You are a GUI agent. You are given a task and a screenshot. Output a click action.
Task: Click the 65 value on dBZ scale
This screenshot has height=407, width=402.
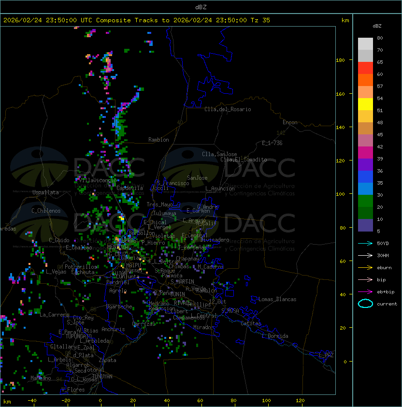coord(380,62)
